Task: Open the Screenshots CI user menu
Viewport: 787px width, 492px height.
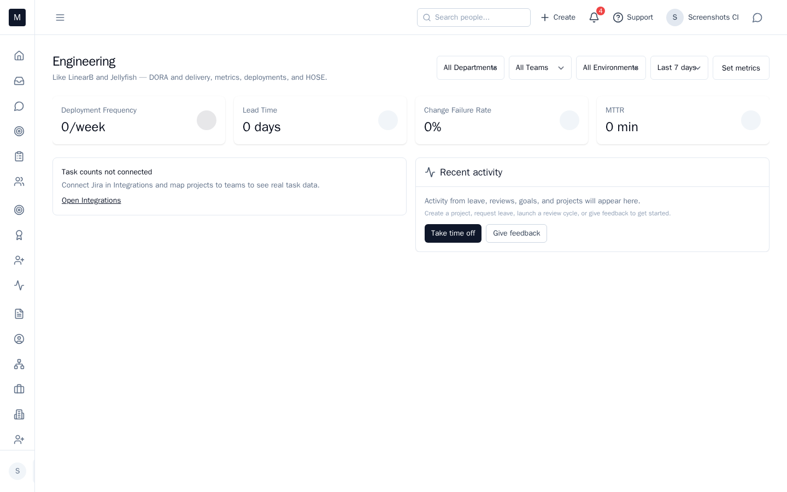Action: 702,17
